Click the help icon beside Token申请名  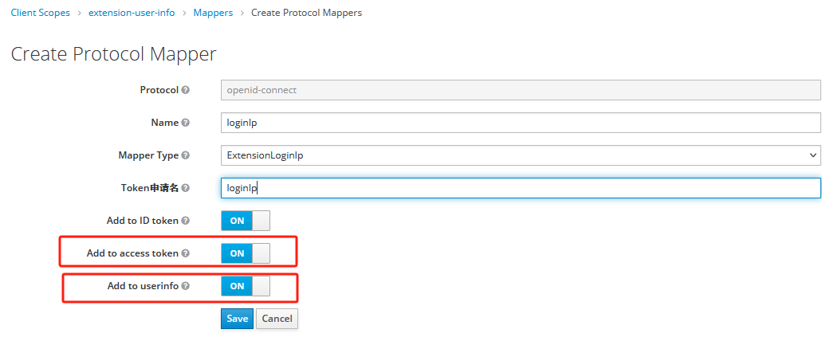tap(186, 188)
